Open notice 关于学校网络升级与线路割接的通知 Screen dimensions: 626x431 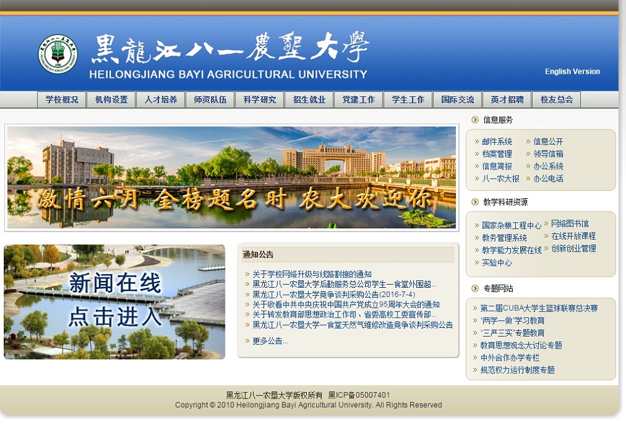312,274
